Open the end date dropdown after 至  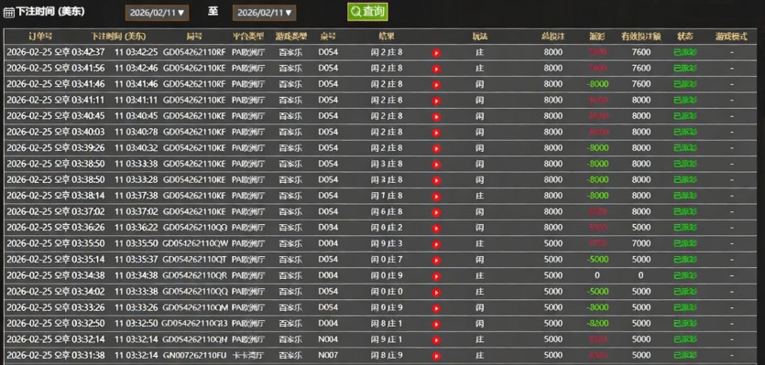[264, 13]
